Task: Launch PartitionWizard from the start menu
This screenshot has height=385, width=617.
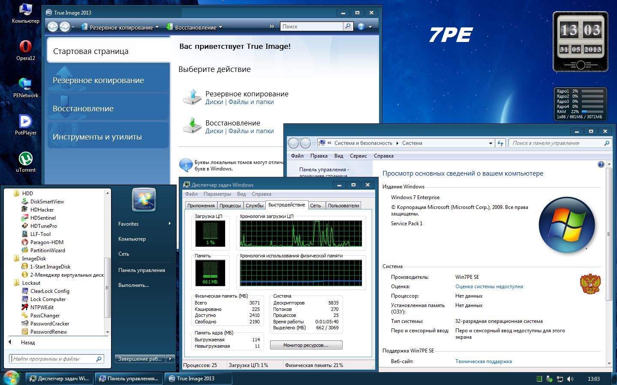Action: tap(48, 250)
